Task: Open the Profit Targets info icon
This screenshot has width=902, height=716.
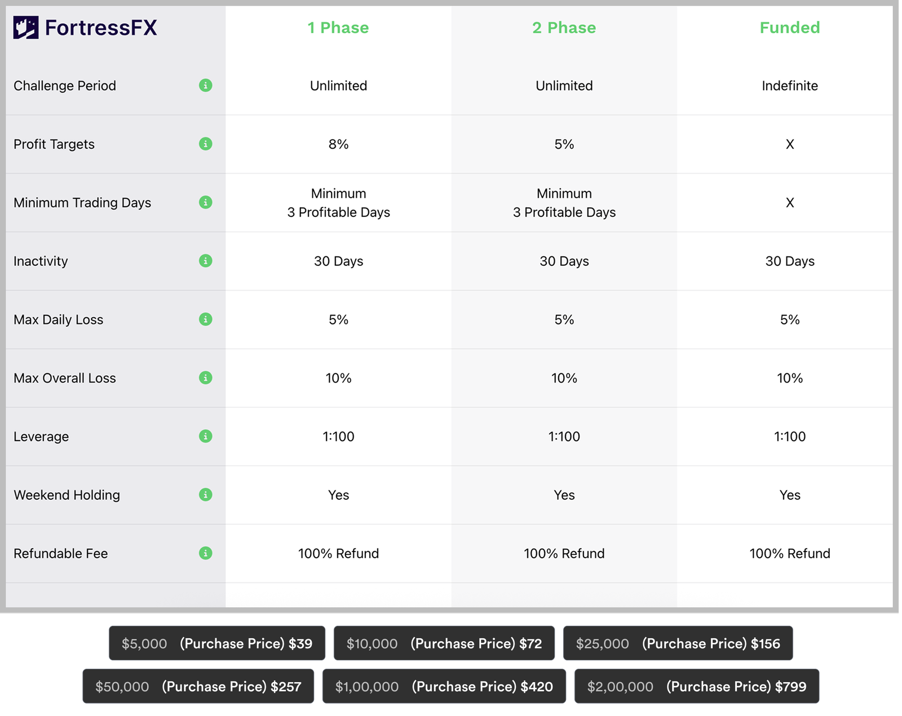Action: coord(206,144)
